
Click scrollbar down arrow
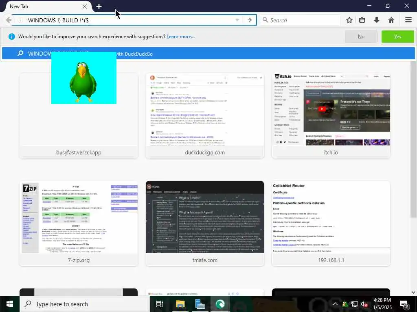414,292
